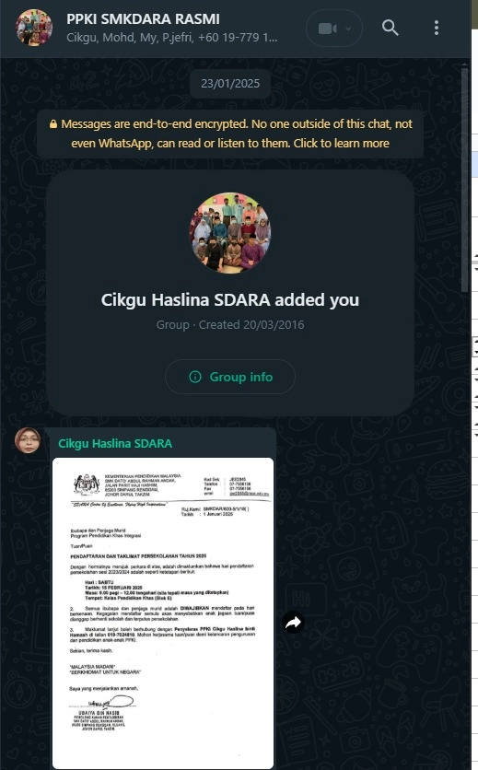Click the 'Cikgu Haslina SDARA added you' heading

[x=230, y=300]
